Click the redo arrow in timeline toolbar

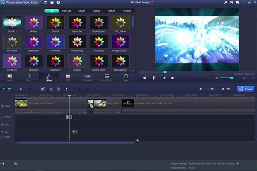point(29,89)
